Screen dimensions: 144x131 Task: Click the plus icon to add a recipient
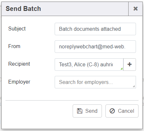pos(130,64)
